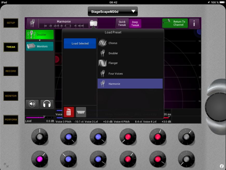Click Return To Channel button
The image size is (226, 170).
(175, 23)
